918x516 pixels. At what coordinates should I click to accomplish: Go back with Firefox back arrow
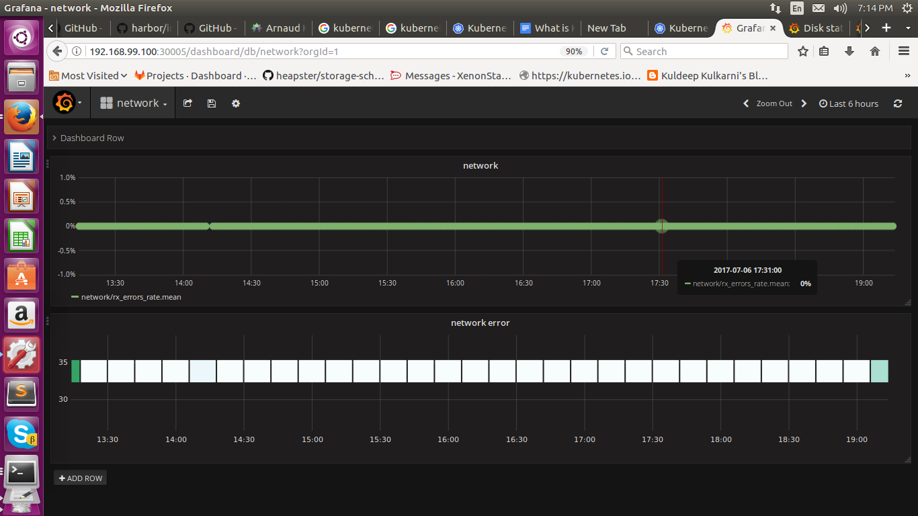click(57, 51)
